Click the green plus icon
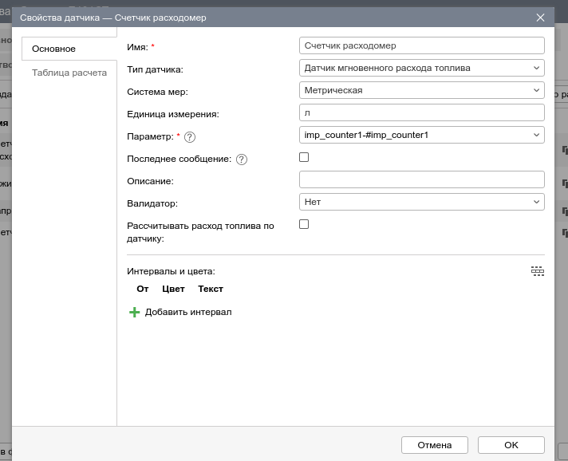The width and height of the screenshot is (568, 461). (x=134, y=313)
